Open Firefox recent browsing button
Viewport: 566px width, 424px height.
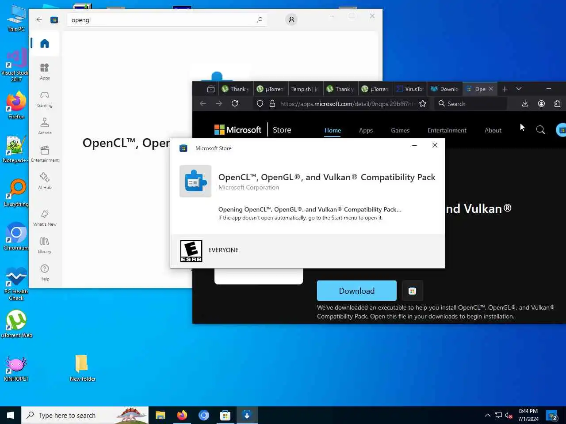tap(211, 89)
